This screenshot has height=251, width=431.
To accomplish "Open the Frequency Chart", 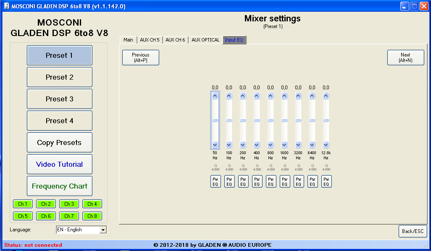I will [60, 186].
